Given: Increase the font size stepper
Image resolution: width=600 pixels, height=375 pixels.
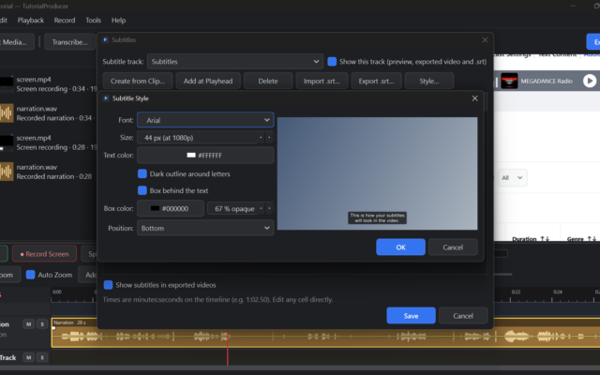Looking at the screenshot, I should point(261,138).
